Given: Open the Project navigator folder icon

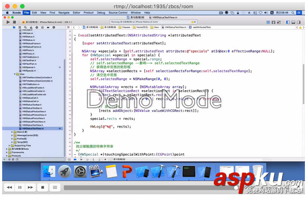Looking at the screenshot, I should click(14, 27).
